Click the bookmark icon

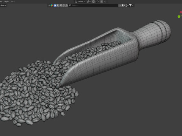(122, 5)
